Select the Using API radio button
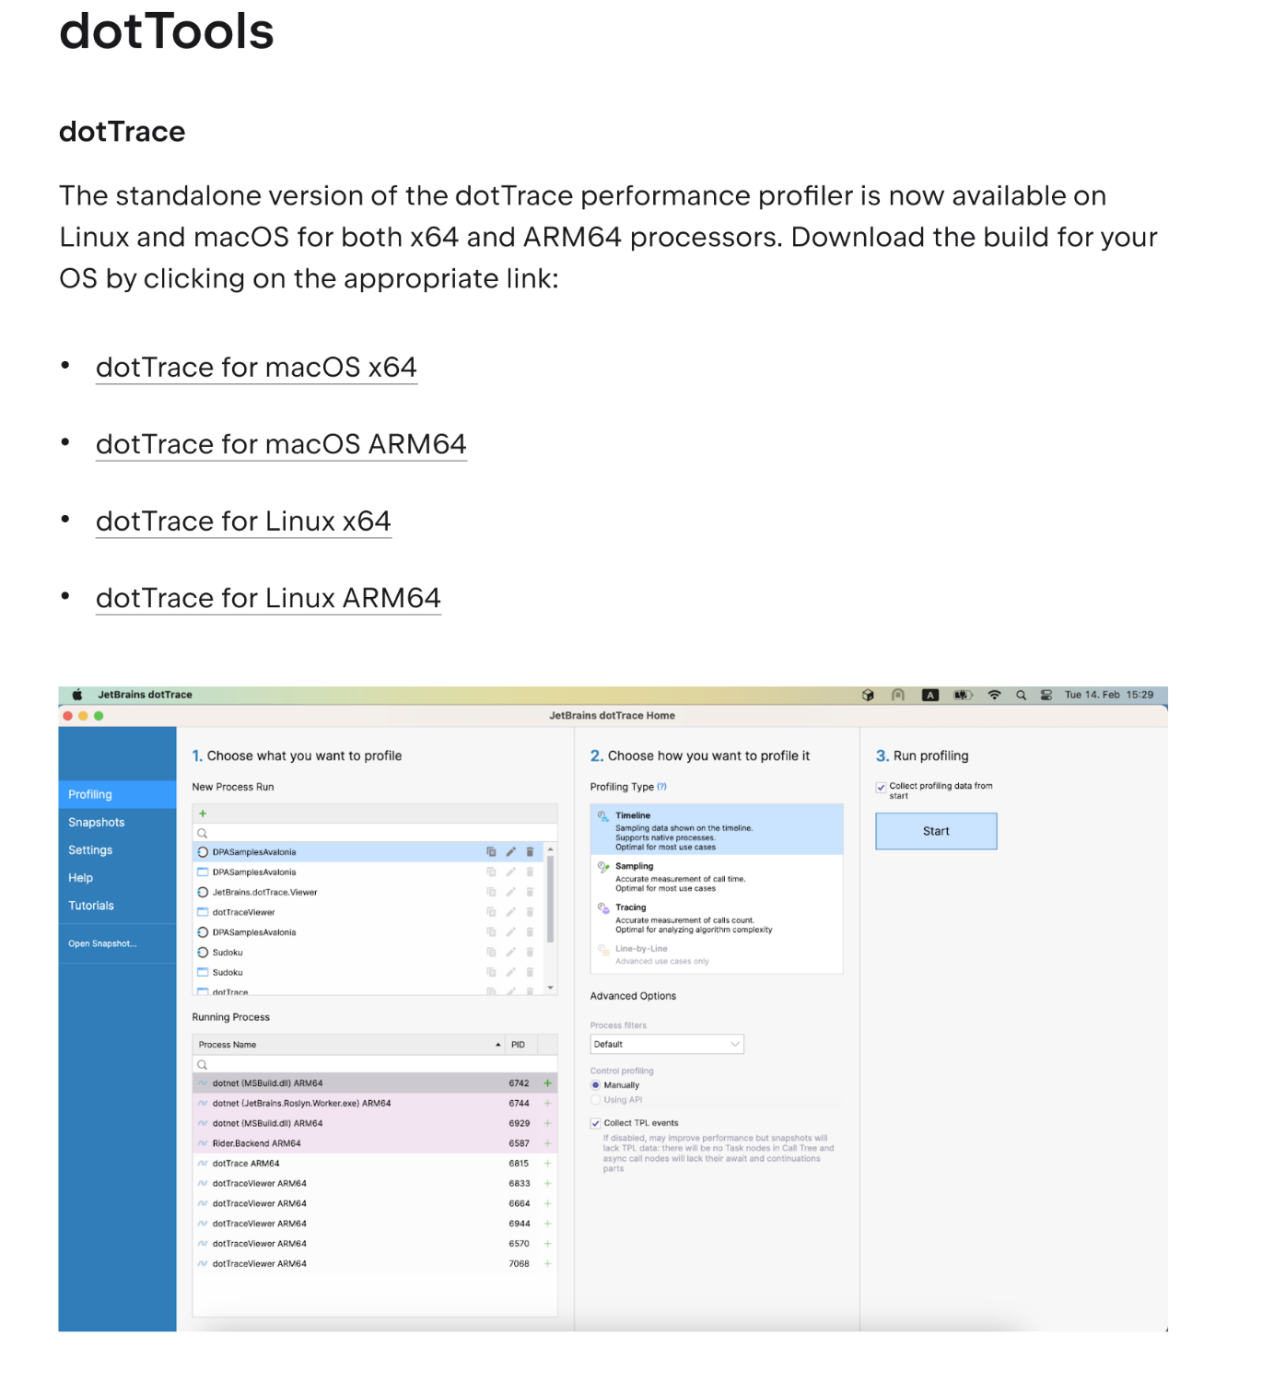The height and width of the screenshot is (1382, 1274). tap(596, 1100)
